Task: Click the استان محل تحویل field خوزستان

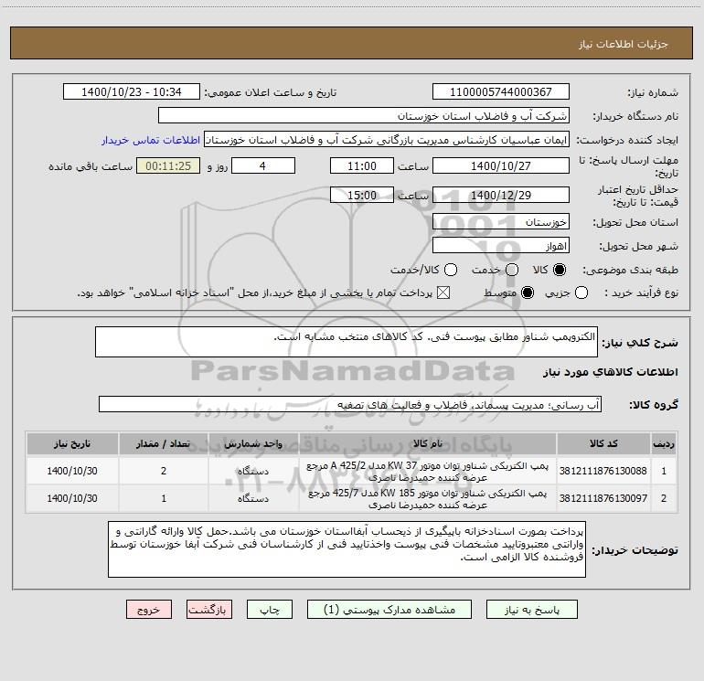Action: 501,222
